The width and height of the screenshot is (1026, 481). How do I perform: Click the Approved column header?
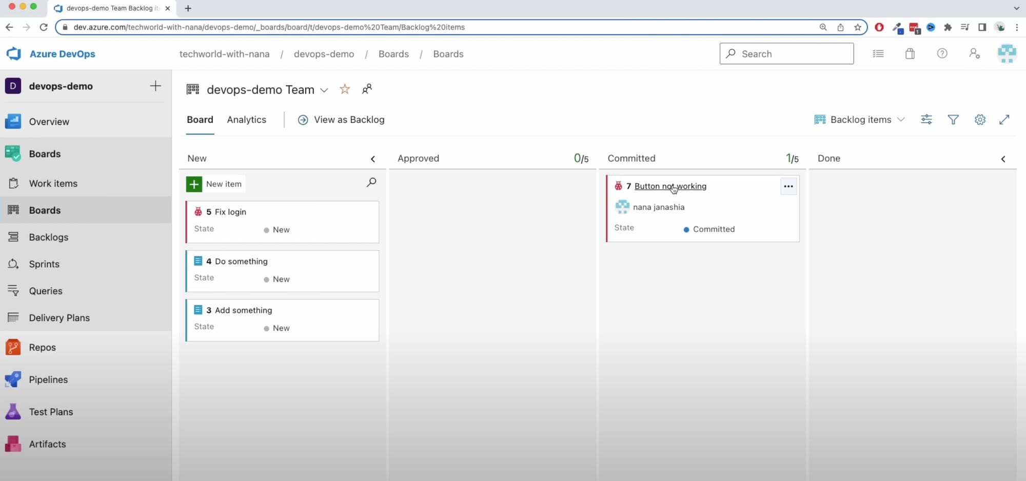(x=418, y=159)
